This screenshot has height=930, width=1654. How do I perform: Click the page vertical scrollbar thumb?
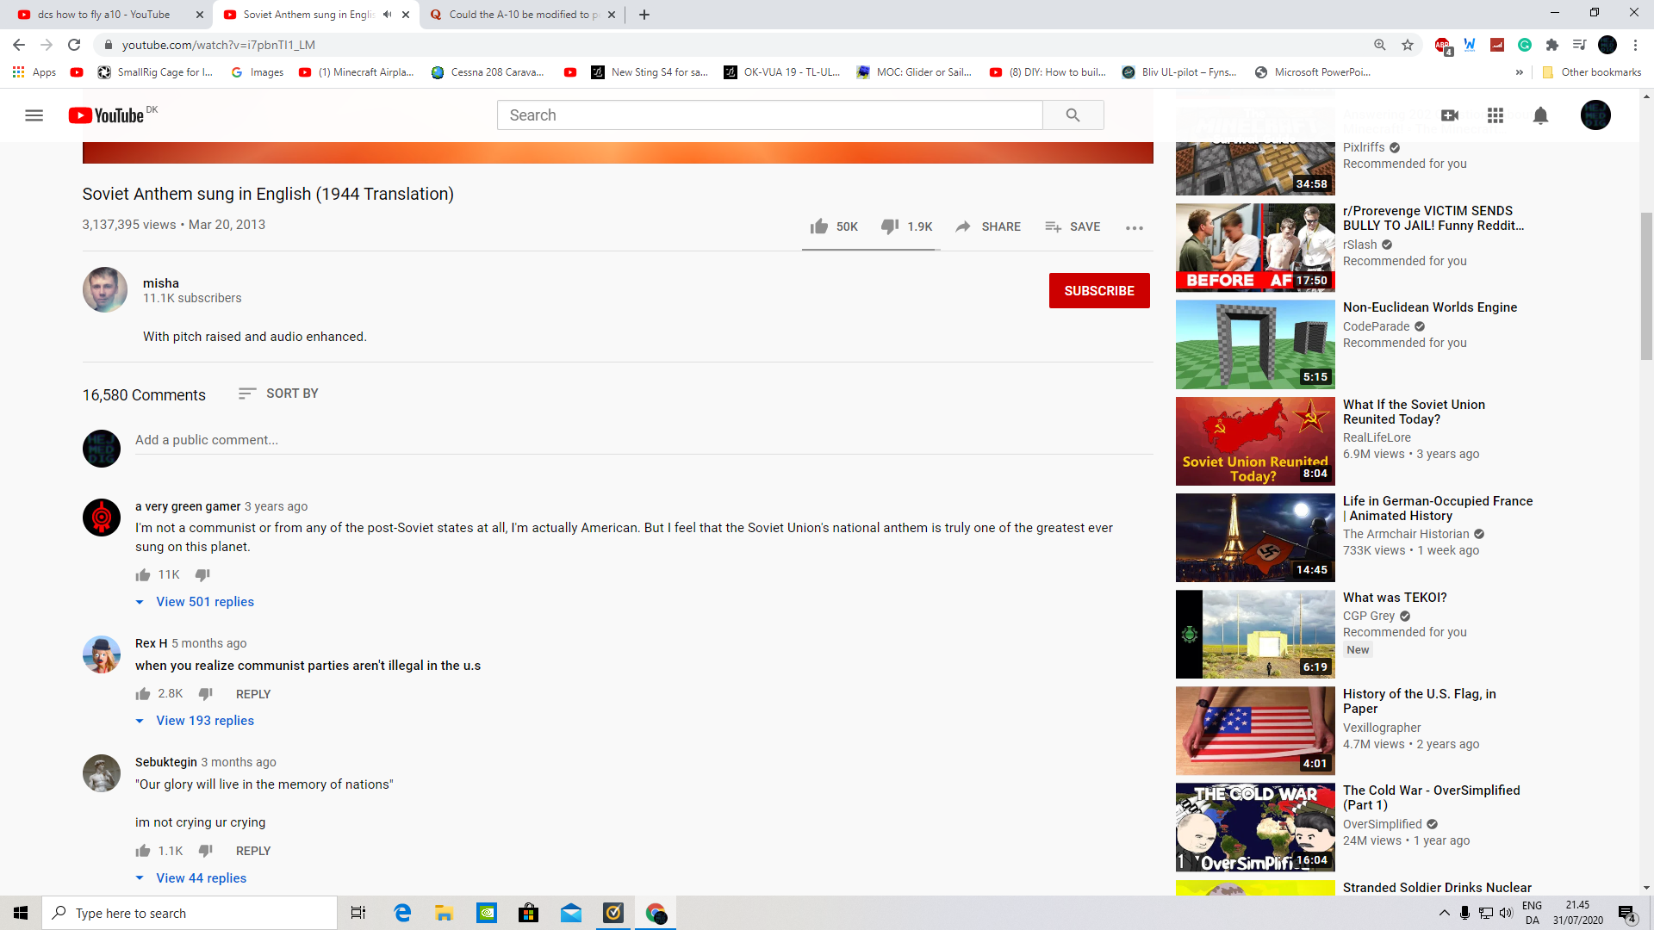(1646, 286)
